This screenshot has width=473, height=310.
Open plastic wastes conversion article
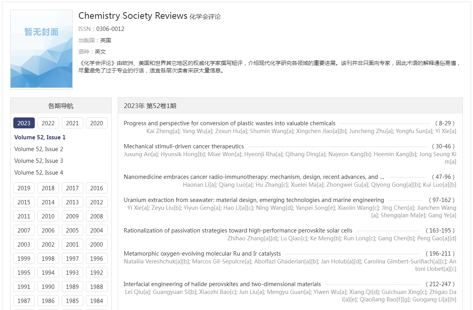click(x=229, y=123)
